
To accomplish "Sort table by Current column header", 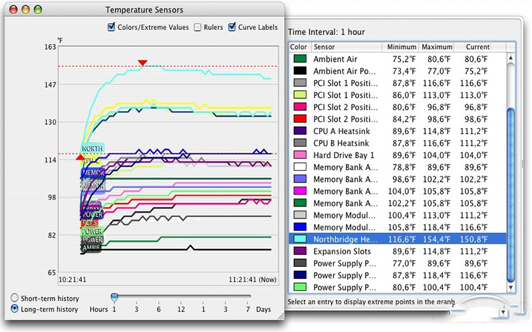I will coord(473,47).
